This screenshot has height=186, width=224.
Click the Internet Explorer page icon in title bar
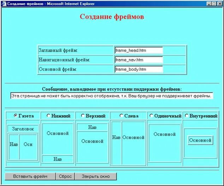coord(4,4)
